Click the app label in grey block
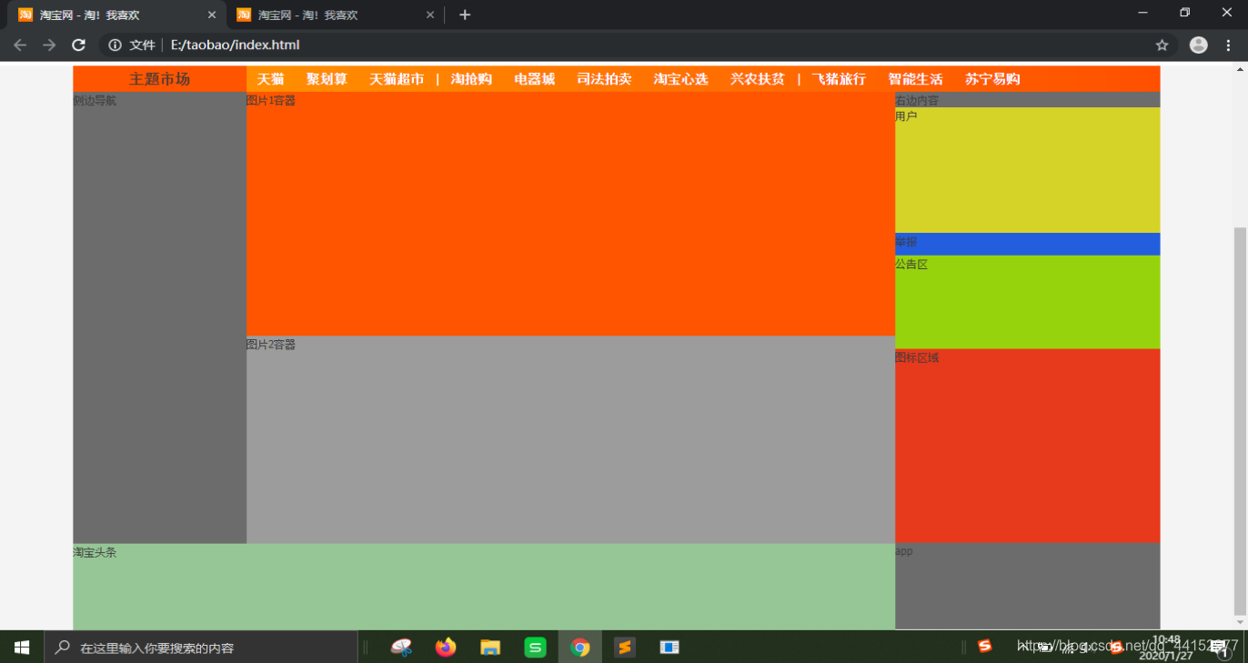This screenshot has height=663, width=1248. coord(904,551)
